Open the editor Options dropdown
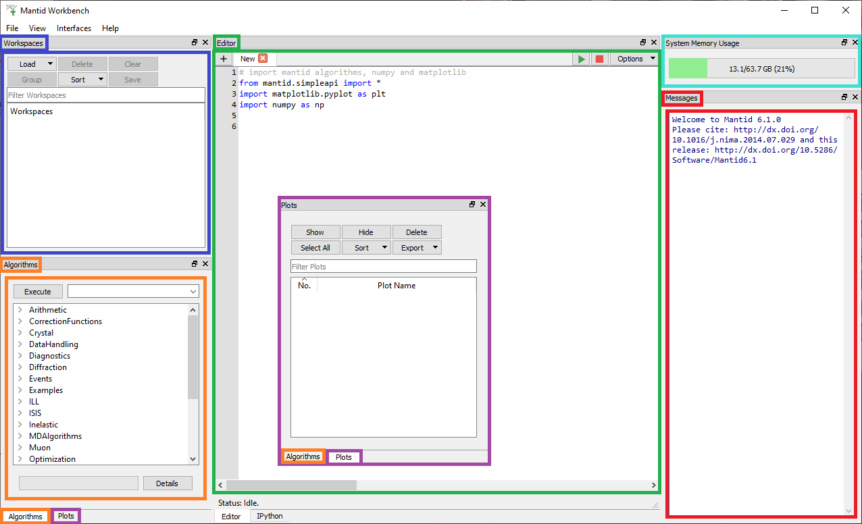862x524 pixels. pos(635,59)
